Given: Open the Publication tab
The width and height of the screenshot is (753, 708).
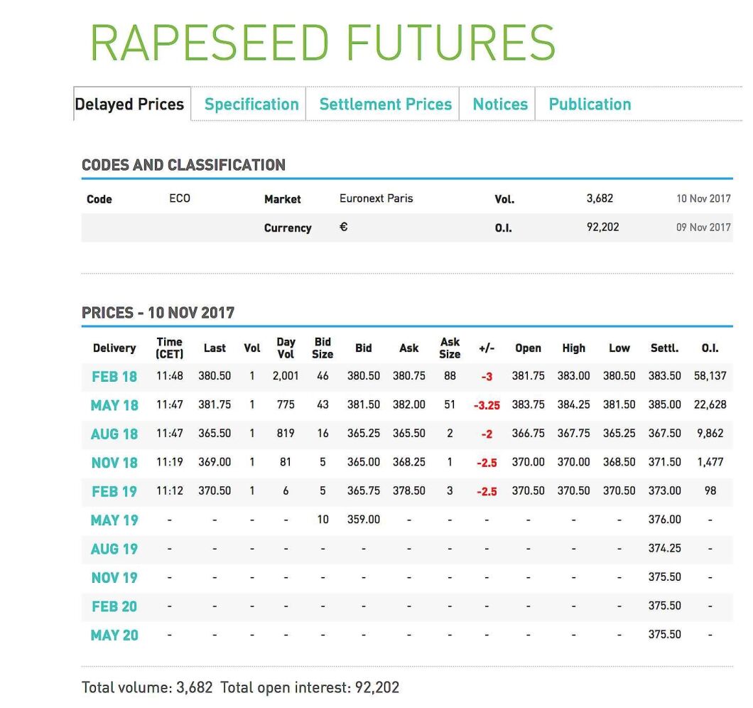Looking at the screenshot, I should coord(590,104).
